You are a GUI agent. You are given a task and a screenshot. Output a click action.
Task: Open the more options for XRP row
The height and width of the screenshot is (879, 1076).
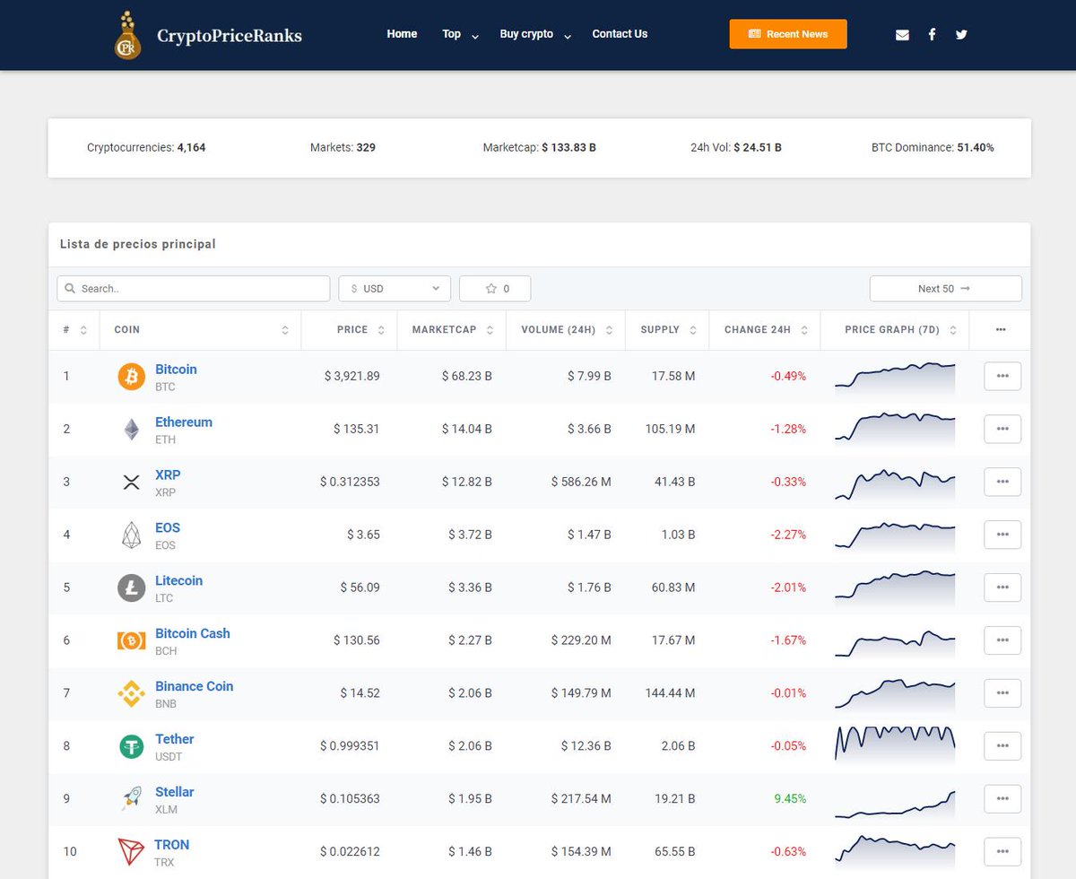tap(1002, 483)
